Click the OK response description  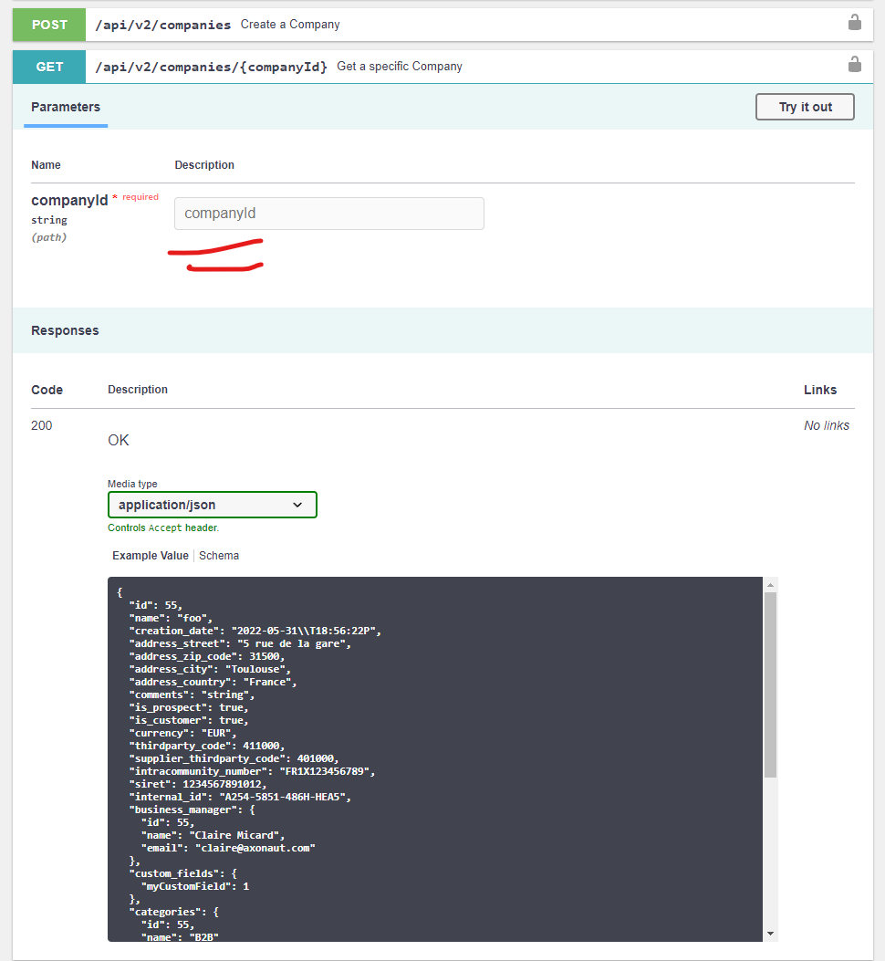tap(119, 440)
